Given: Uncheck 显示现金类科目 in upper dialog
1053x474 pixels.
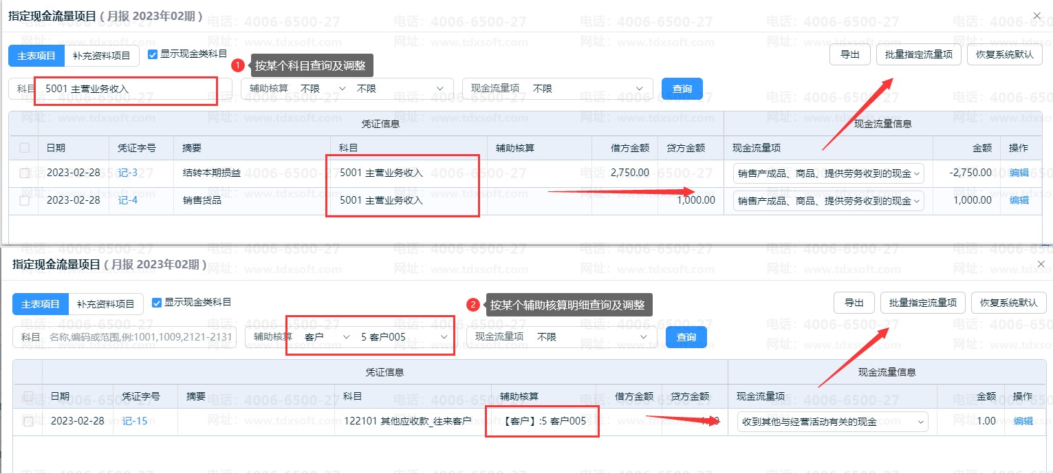Looking at the screenshot, I should point(153,54).
